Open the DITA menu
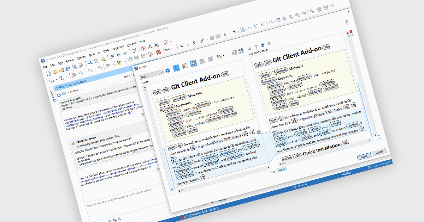This screenshot has width=424, height=222. 106,51
